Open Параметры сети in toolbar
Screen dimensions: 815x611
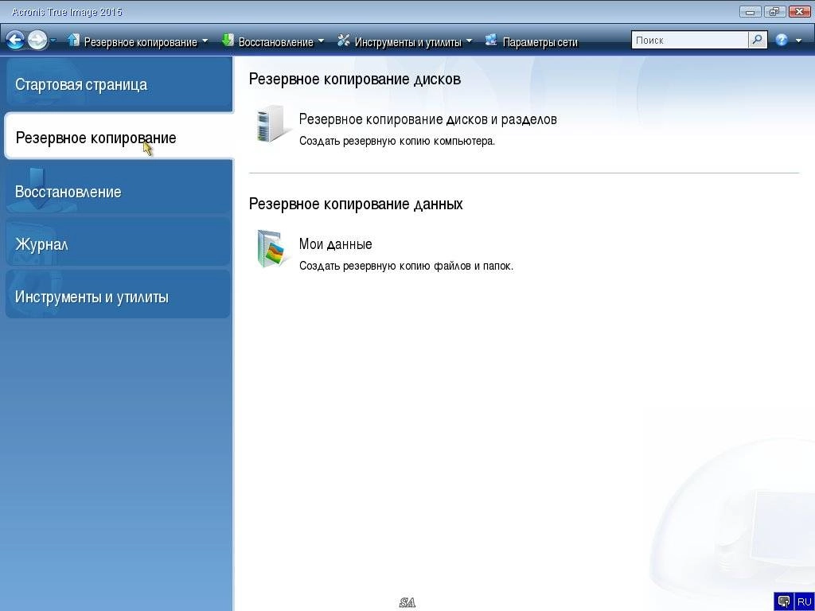(540, 42)
